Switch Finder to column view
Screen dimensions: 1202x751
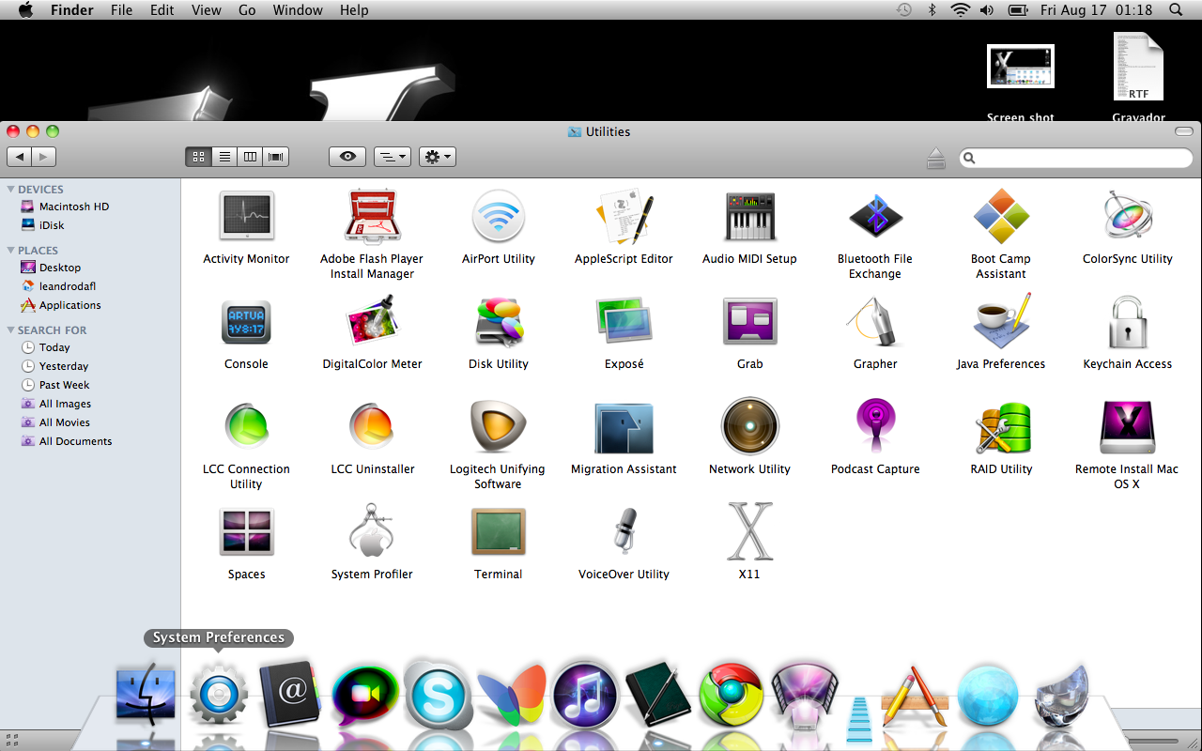coord(250,157)
